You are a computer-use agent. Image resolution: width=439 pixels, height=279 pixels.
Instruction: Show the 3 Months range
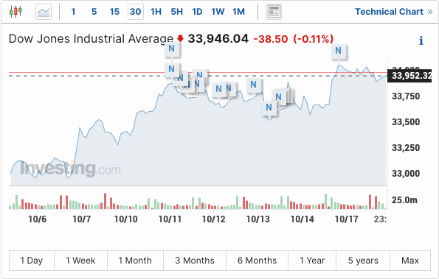coord(195,261)
